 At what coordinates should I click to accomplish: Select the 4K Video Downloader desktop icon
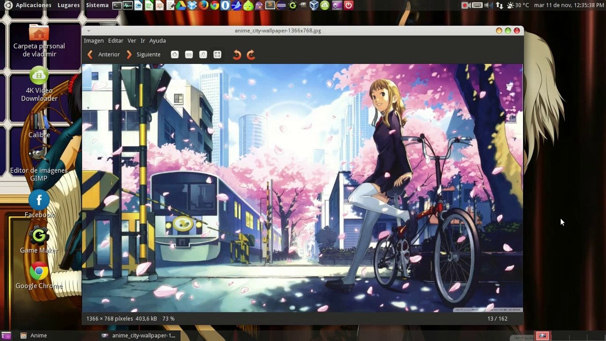(39, 85)
